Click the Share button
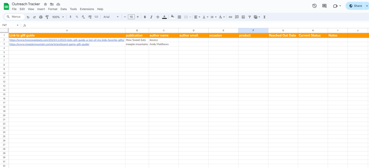 pos(355,6)
